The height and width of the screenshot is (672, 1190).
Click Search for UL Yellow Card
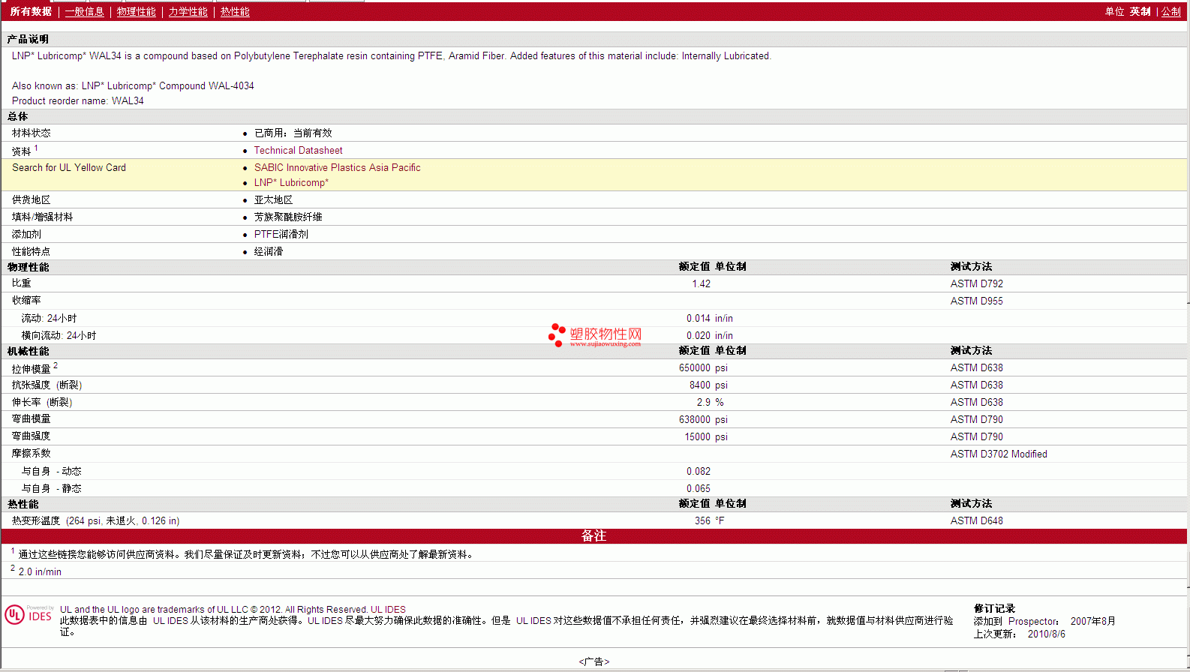pos(69,167)
